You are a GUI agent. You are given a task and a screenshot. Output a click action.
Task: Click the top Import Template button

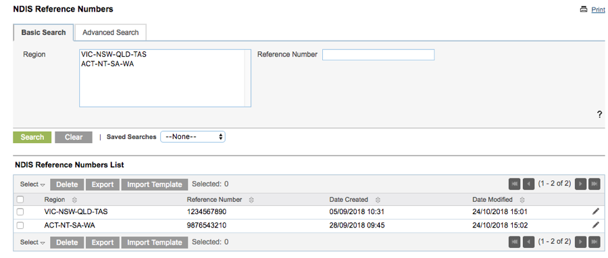click(x=155, y=184)
